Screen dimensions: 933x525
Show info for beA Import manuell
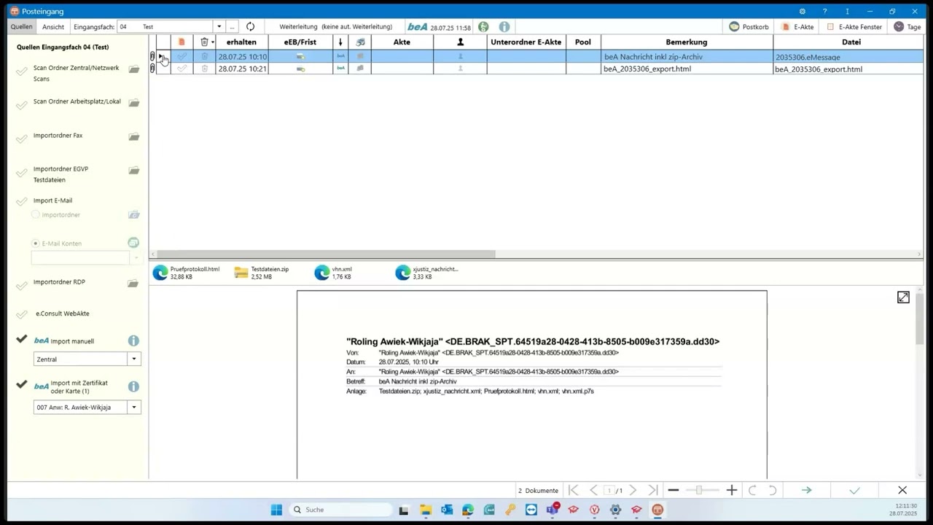click(x=133, y=341)
